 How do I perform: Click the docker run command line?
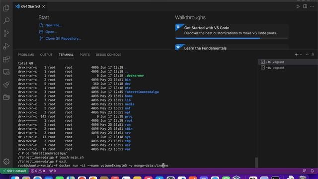click(93, 166)
